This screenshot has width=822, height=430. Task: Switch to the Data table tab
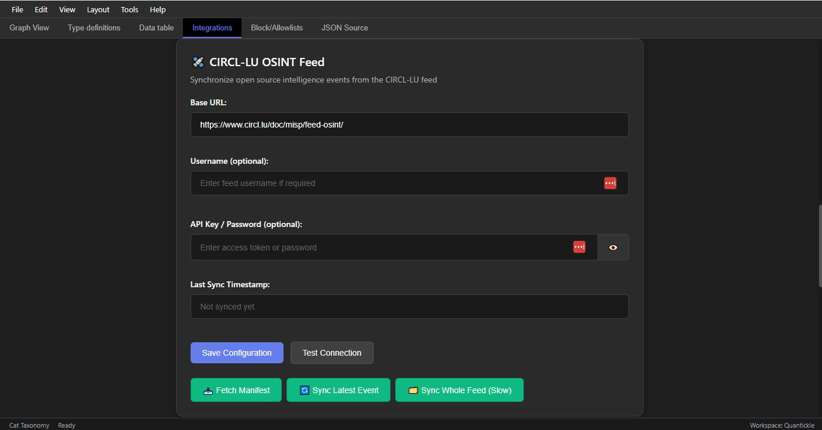click(x=156, y=27)
